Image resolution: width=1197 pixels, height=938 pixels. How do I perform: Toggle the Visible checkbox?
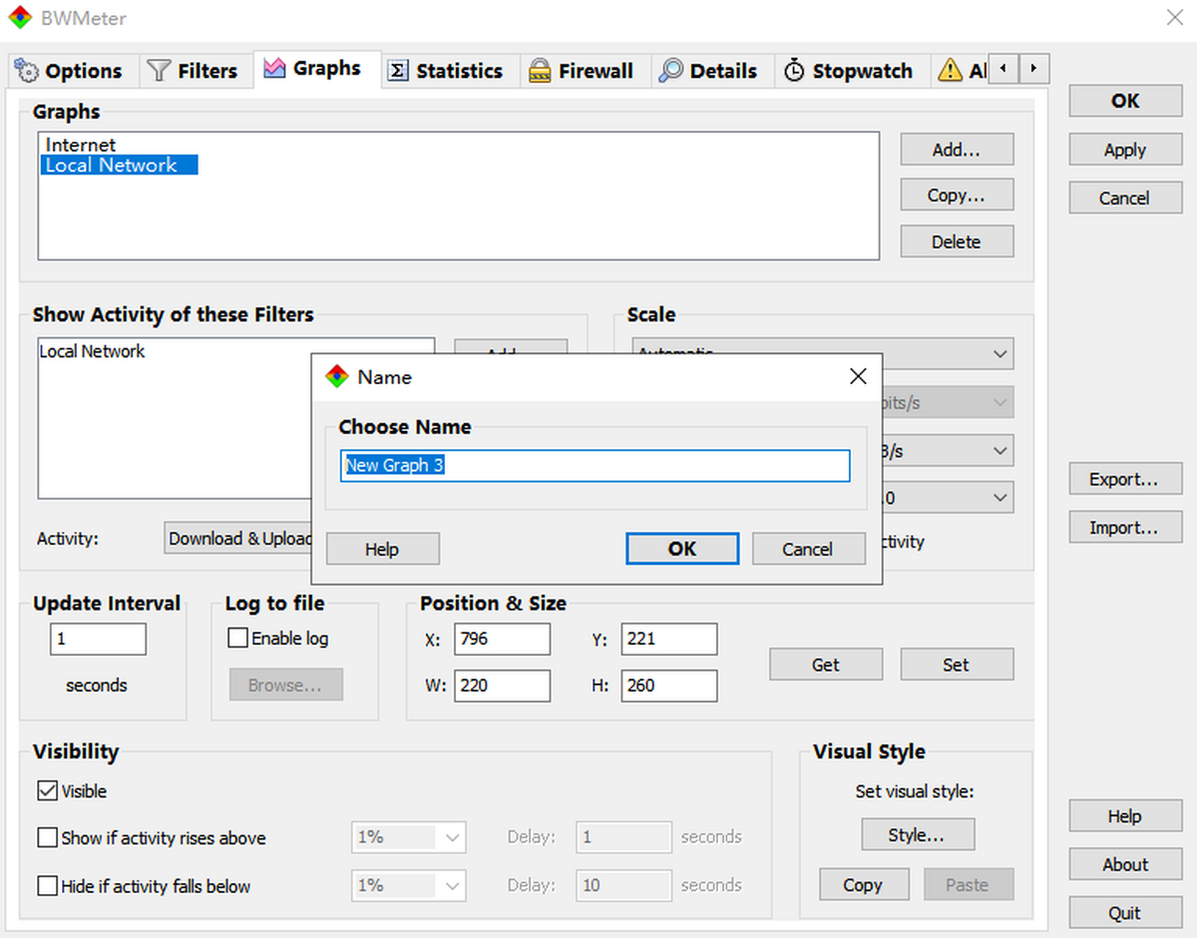click(47, 791)
